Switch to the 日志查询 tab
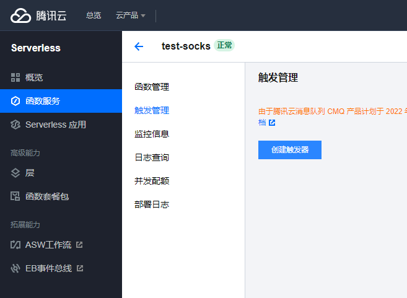Image resolution: width=407 pixels, height=298 pixels. click(x=152, y=157)
